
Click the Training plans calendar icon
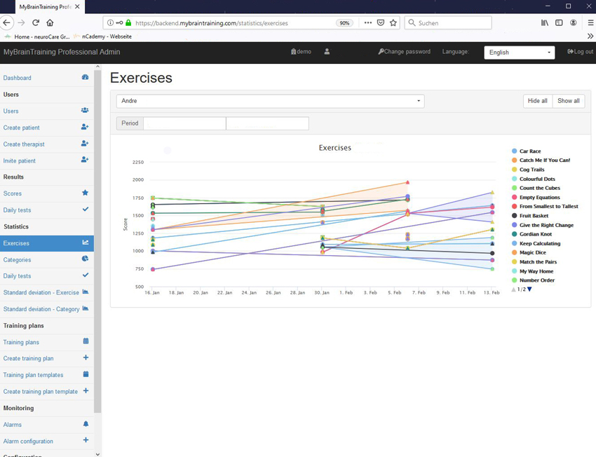pos(86,341)
